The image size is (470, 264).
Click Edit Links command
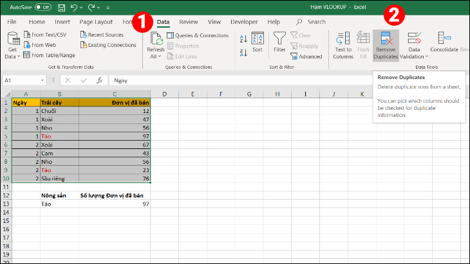point(182,57)
